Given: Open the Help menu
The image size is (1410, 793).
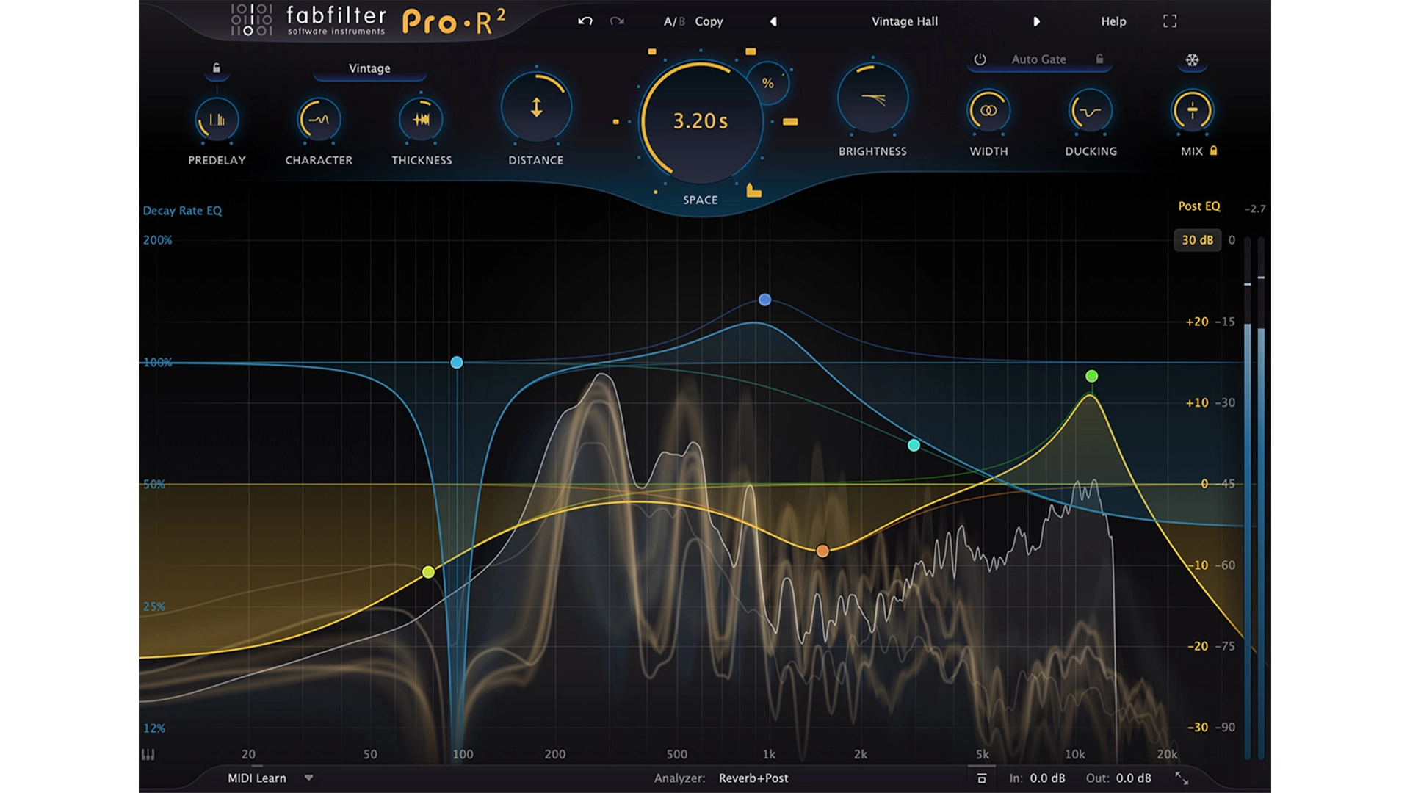Looking at the screenshot, I should tap(1113, 21).
